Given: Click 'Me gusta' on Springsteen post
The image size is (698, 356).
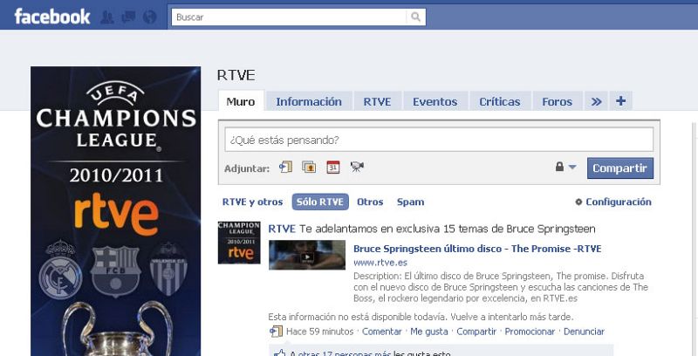Looking at the screenshot, I should point(429,332).
